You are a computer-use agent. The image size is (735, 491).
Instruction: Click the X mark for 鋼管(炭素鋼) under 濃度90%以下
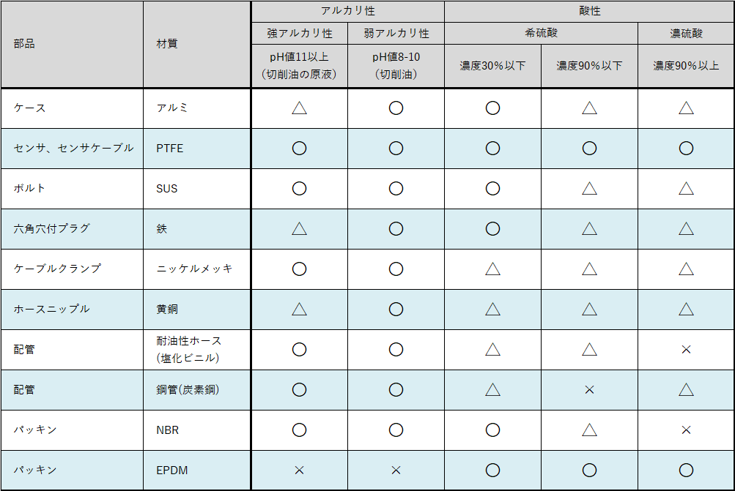click(589, 389)
